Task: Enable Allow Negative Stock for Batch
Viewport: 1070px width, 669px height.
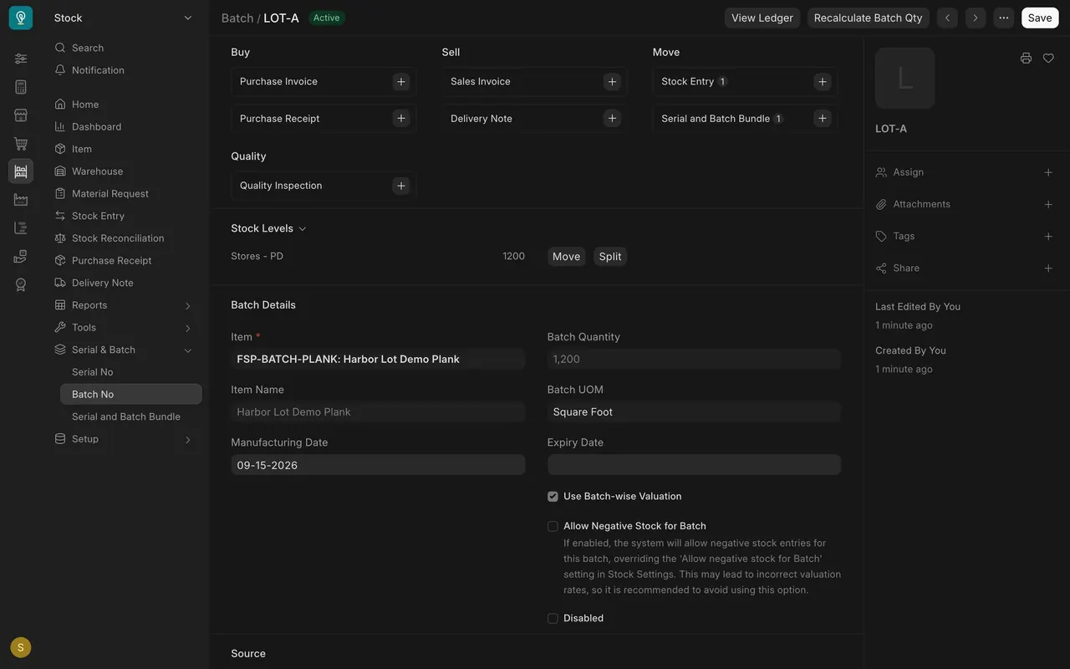Action: click(553, 526)
